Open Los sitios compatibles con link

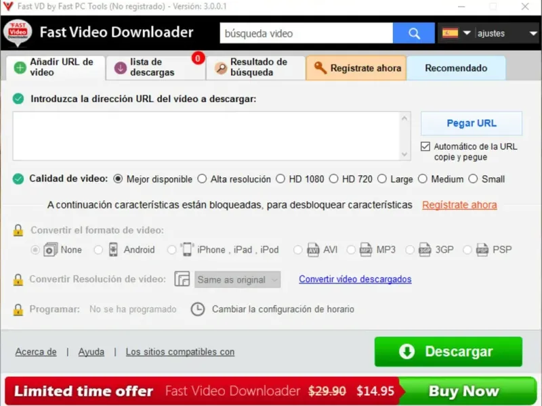tap(180, 351)
